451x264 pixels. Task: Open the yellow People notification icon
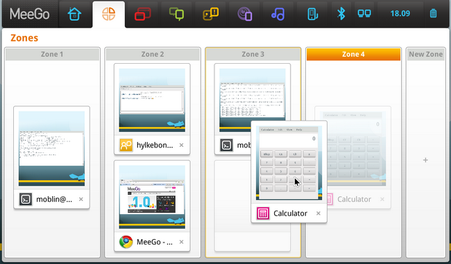210,14
